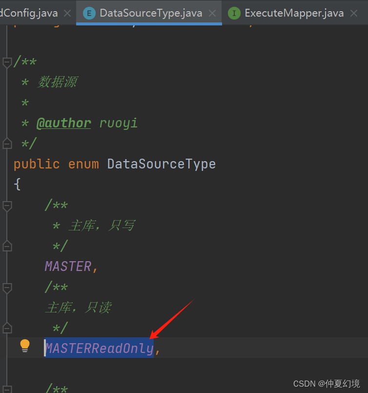Click the opening curly brace of the enum
This screenshot has height=393, width=368.
pos(17,185)
